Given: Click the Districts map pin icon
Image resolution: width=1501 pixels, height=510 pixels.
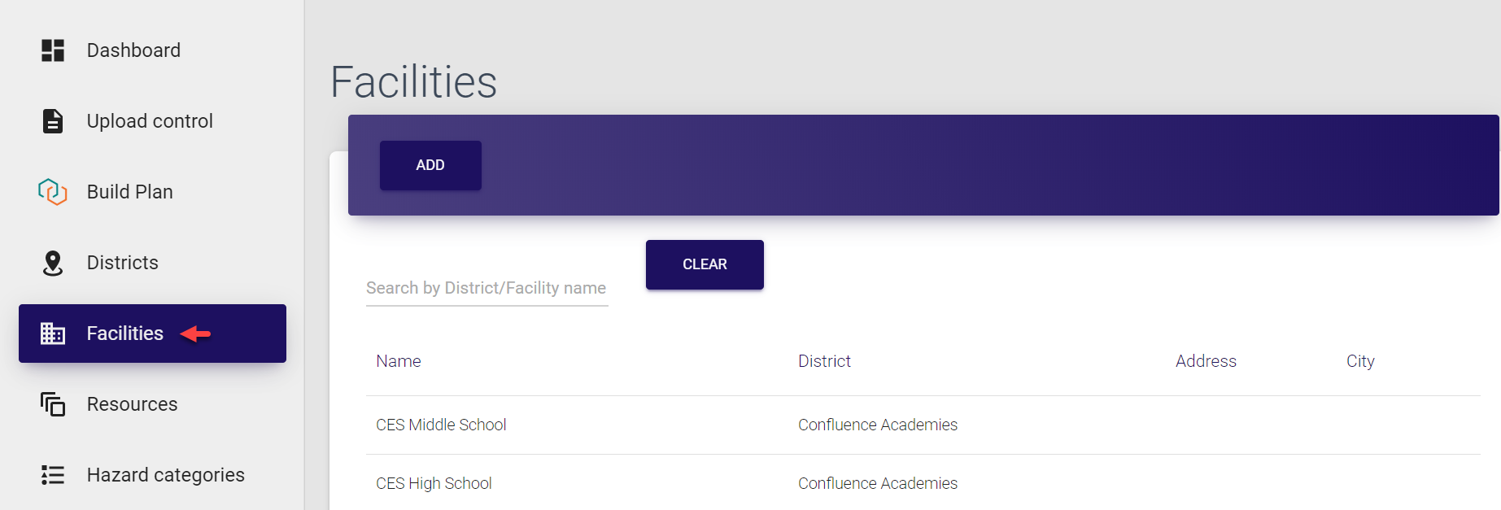Looking at the screenshot, I should coord(53,263).
